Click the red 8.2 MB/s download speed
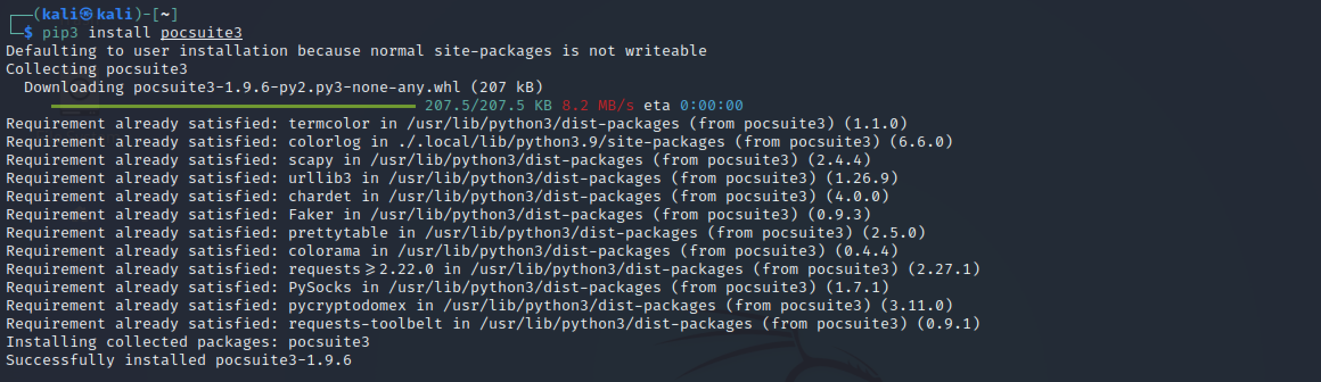 pos(597,106)
